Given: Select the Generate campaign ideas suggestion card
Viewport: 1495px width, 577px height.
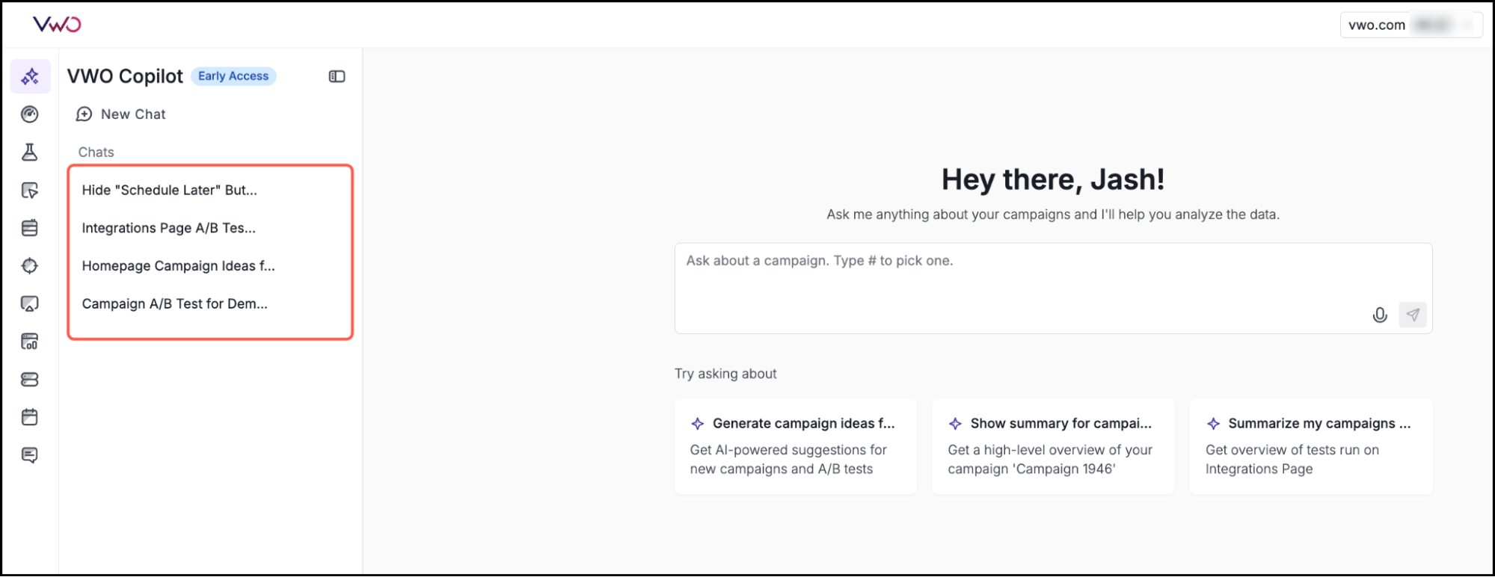Looking at the screenshot, I should pos(795,445).
